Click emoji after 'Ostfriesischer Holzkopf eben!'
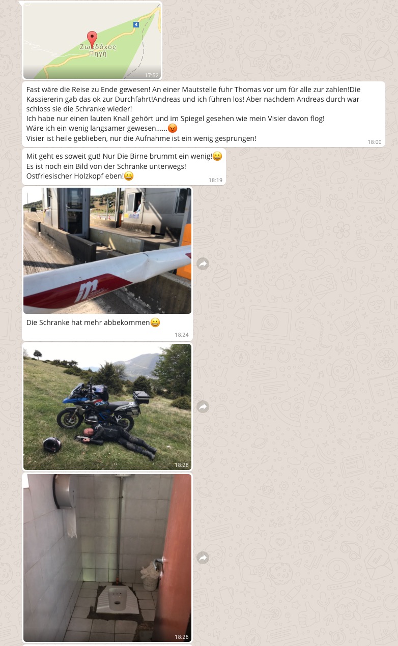This screenshot has width=398, height=646. click(129, 176)
